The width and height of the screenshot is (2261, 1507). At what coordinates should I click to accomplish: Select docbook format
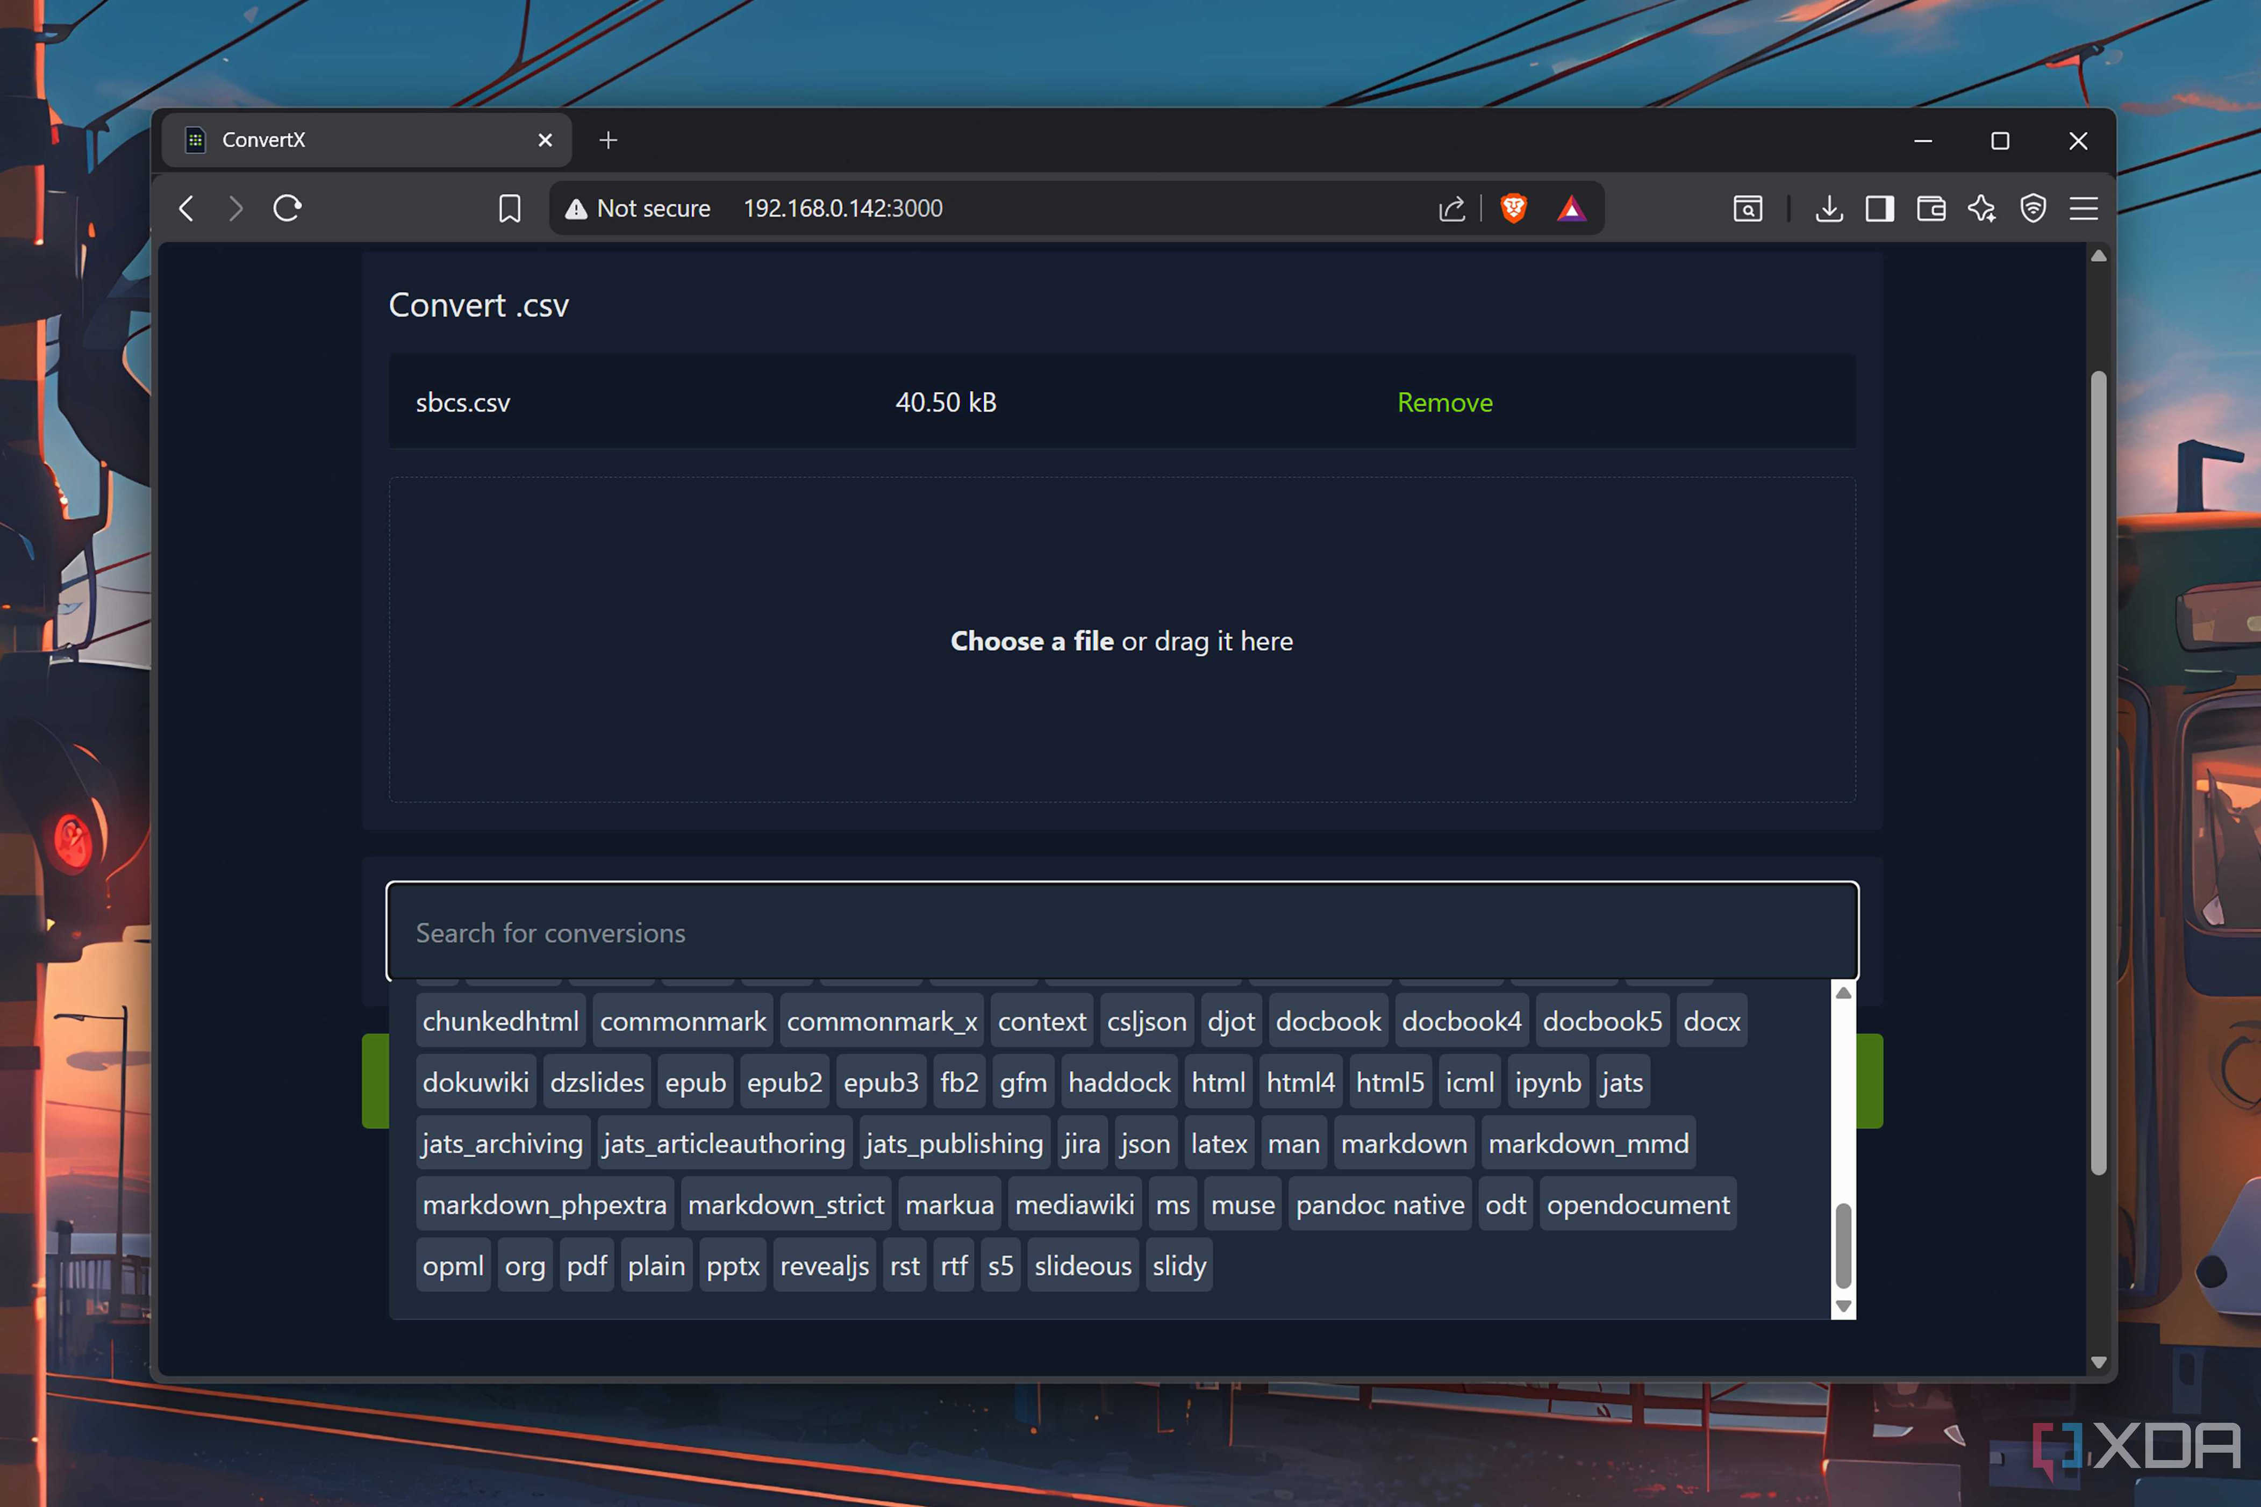[1328, 1021]
